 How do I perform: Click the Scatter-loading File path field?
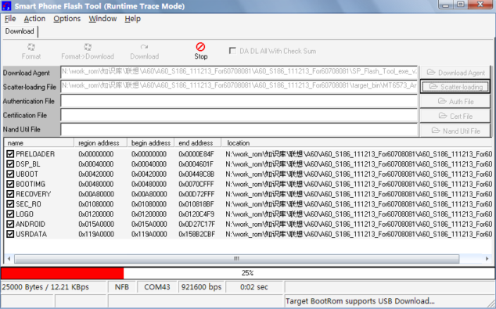point(239,87)
